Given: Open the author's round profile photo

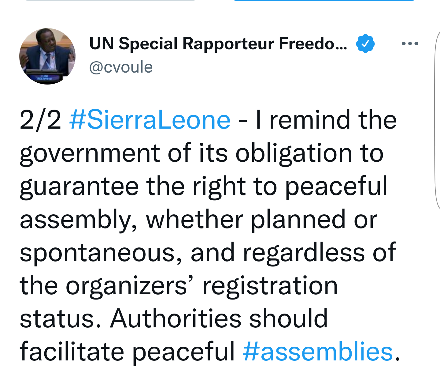Looking at the screenshot, I should tap(47, 56).
